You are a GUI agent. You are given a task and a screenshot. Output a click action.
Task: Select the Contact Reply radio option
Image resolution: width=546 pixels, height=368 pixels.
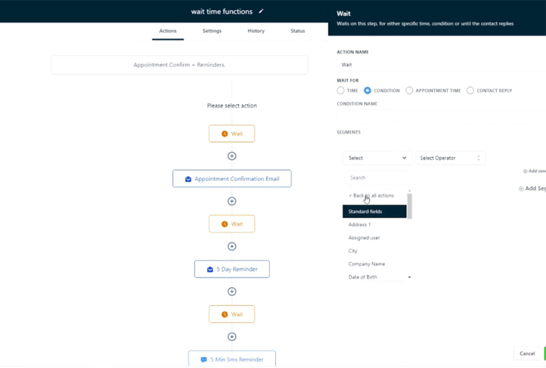coord(470,91)
